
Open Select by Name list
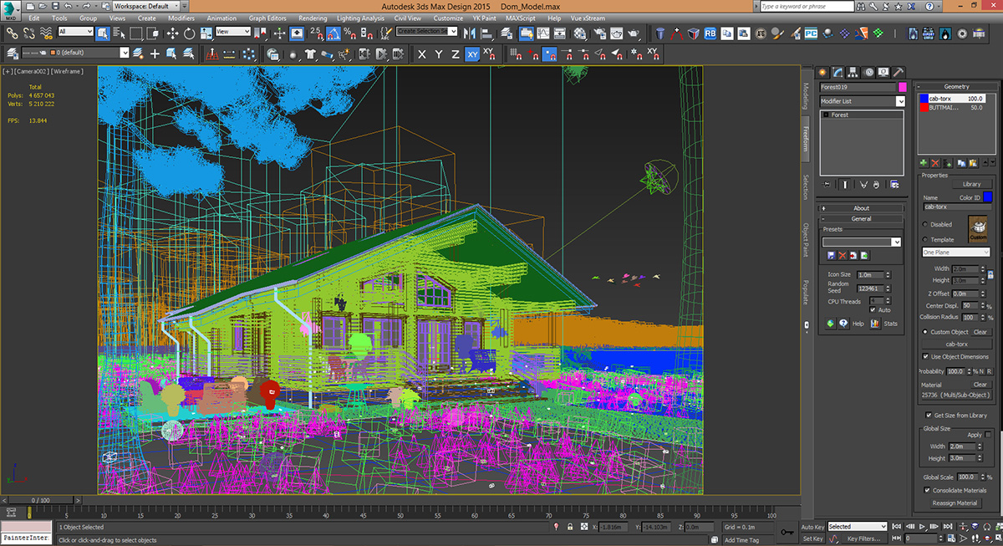(118, 33)
